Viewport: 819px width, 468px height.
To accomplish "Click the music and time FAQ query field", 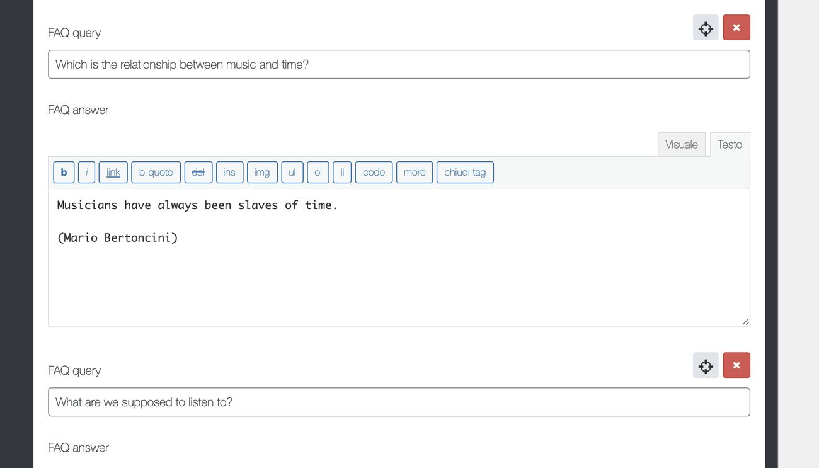I will tap(399, 64).
